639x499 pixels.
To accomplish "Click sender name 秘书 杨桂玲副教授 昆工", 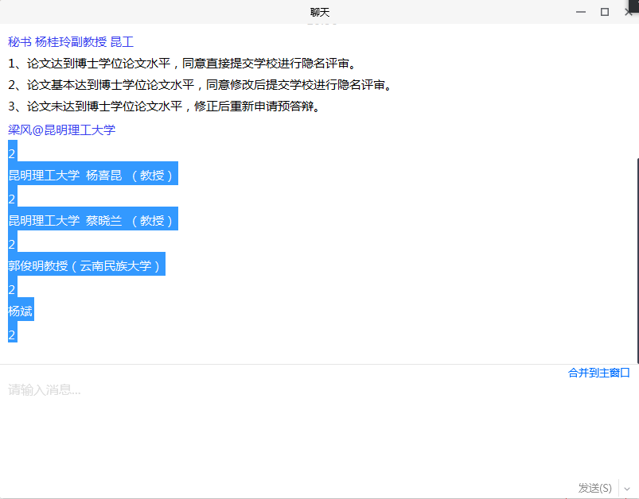I will coord(71,41).
